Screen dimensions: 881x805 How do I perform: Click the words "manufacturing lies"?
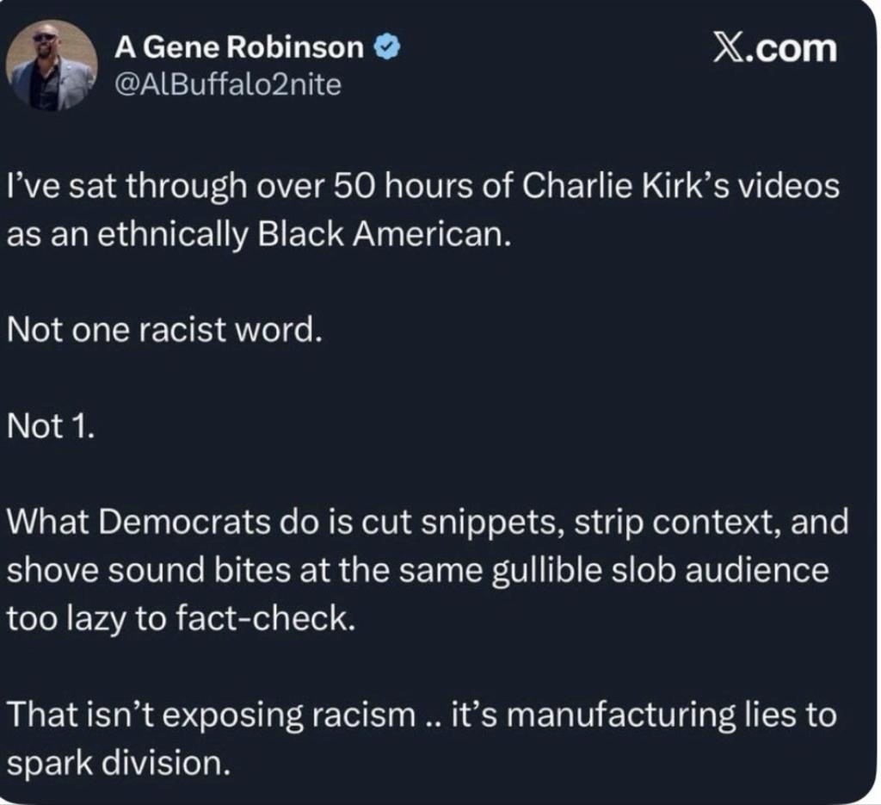coord(624,714)
